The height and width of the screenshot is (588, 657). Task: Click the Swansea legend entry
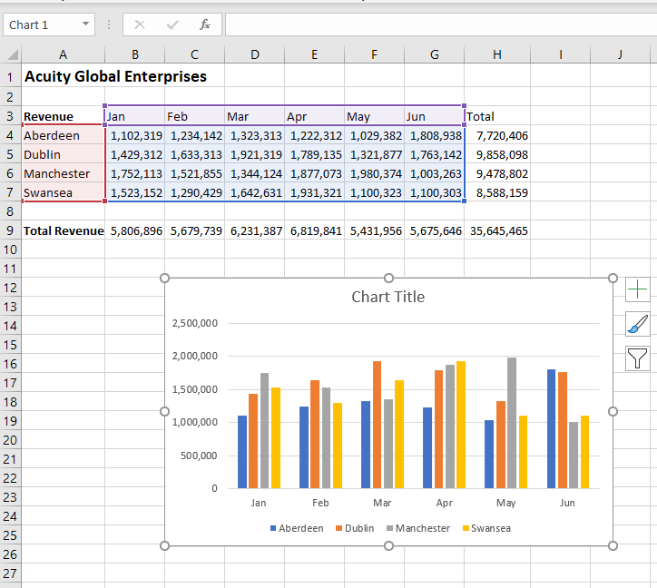click(486, 528)
